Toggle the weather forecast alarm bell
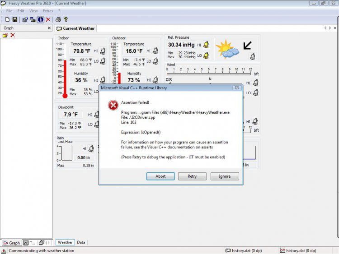 pos(253,57)
